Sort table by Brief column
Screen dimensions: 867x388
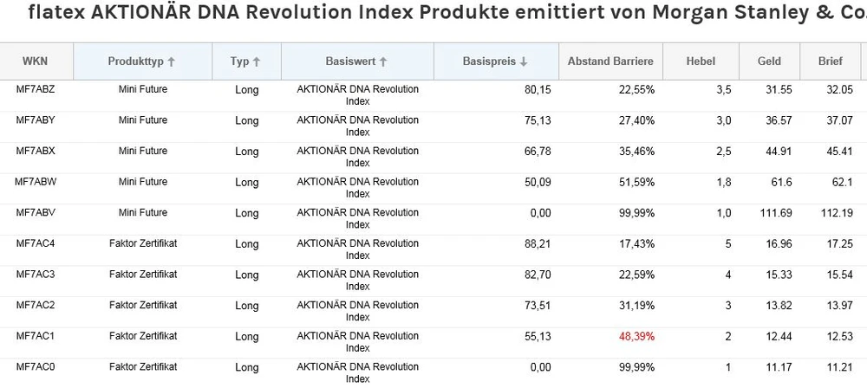(831, 61)
